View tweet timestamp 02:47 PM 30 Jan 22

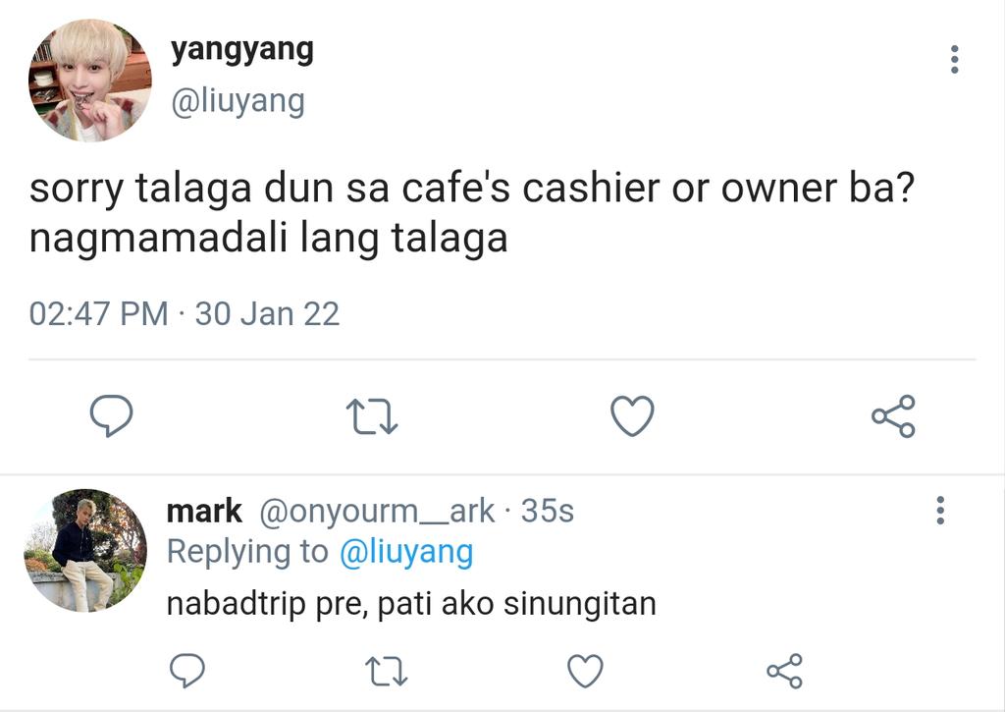[x=185, y=314]
